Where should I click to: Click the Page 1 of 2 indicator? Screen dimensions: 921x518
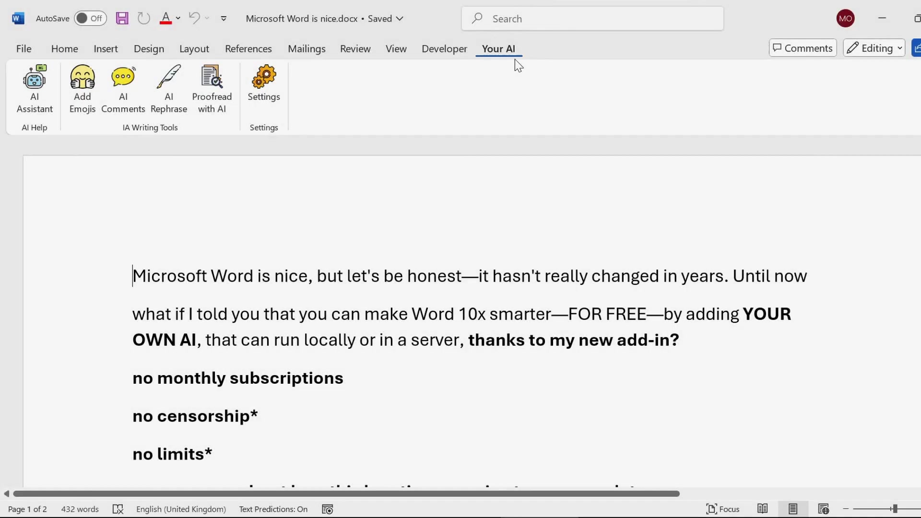click(x=27, y=509)
